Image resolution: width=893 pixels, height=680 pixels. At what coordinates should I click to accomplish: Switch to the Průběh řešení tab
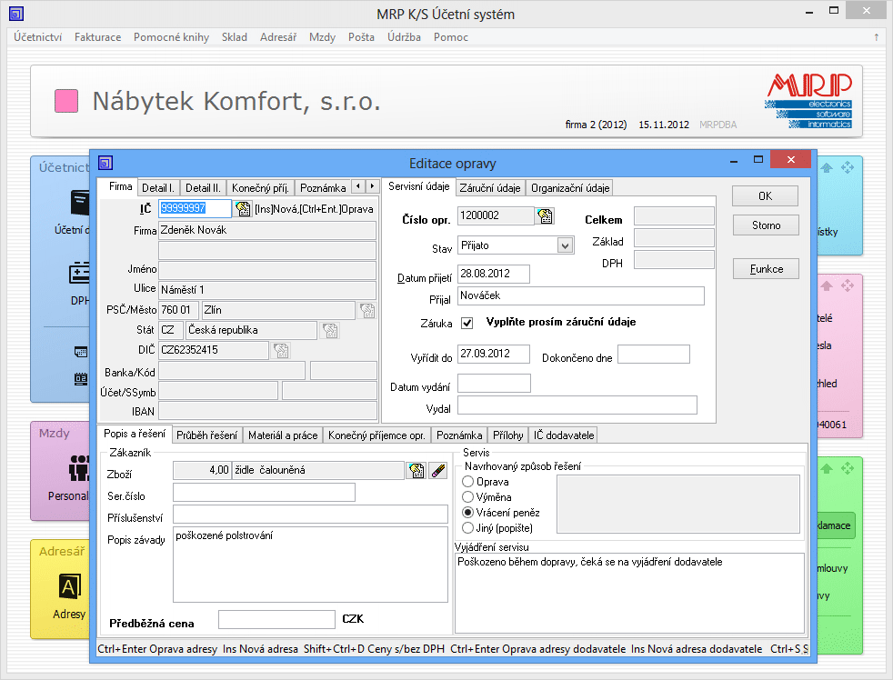click(206, 435)
